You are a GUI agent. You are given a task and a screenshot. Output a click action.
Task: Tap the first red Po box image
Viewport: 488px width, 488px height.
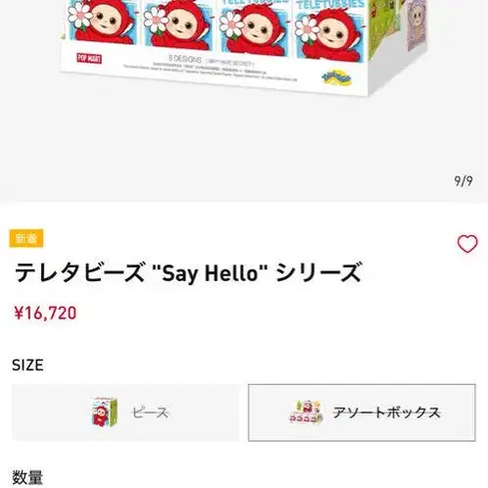[100, 22]
